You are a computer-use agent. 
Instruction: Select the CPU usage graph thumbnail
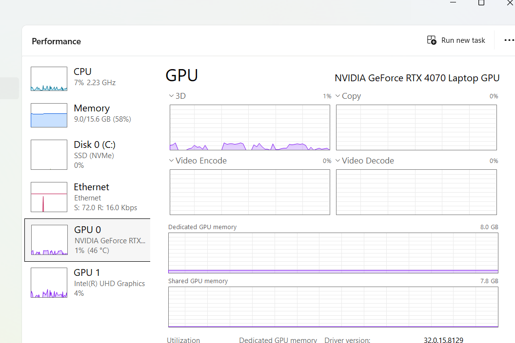click(49, 79)
